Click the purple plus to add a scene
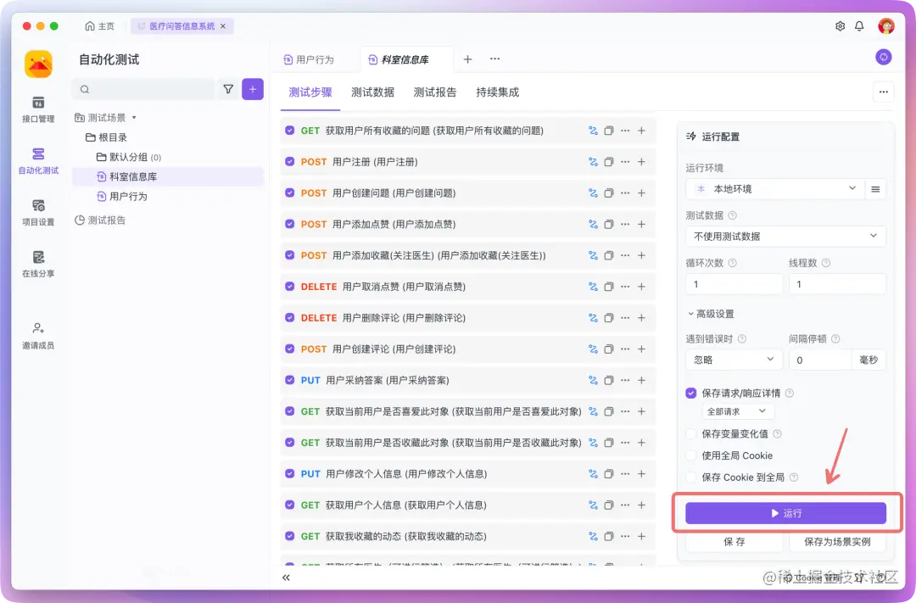The image size is (916, 603). [x=252, y=89]
